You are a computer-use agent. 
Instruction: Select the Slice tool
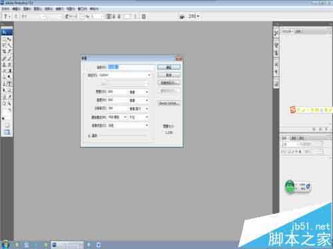coord(9,52)
